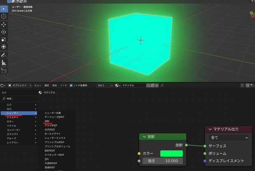Click the 検索 search field
Viewport: 255px width, 171px height.
click(x=19, y=98)
